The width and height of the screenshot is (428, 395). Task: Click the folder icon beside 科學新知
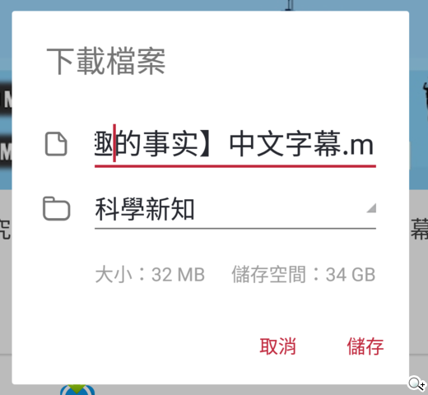click(x=57, y=208)
